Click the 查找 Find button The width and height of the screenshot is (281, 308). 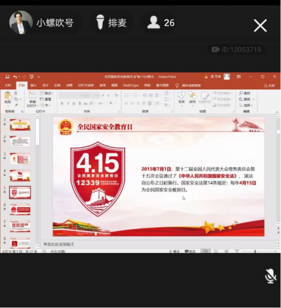tap(244, 93)
